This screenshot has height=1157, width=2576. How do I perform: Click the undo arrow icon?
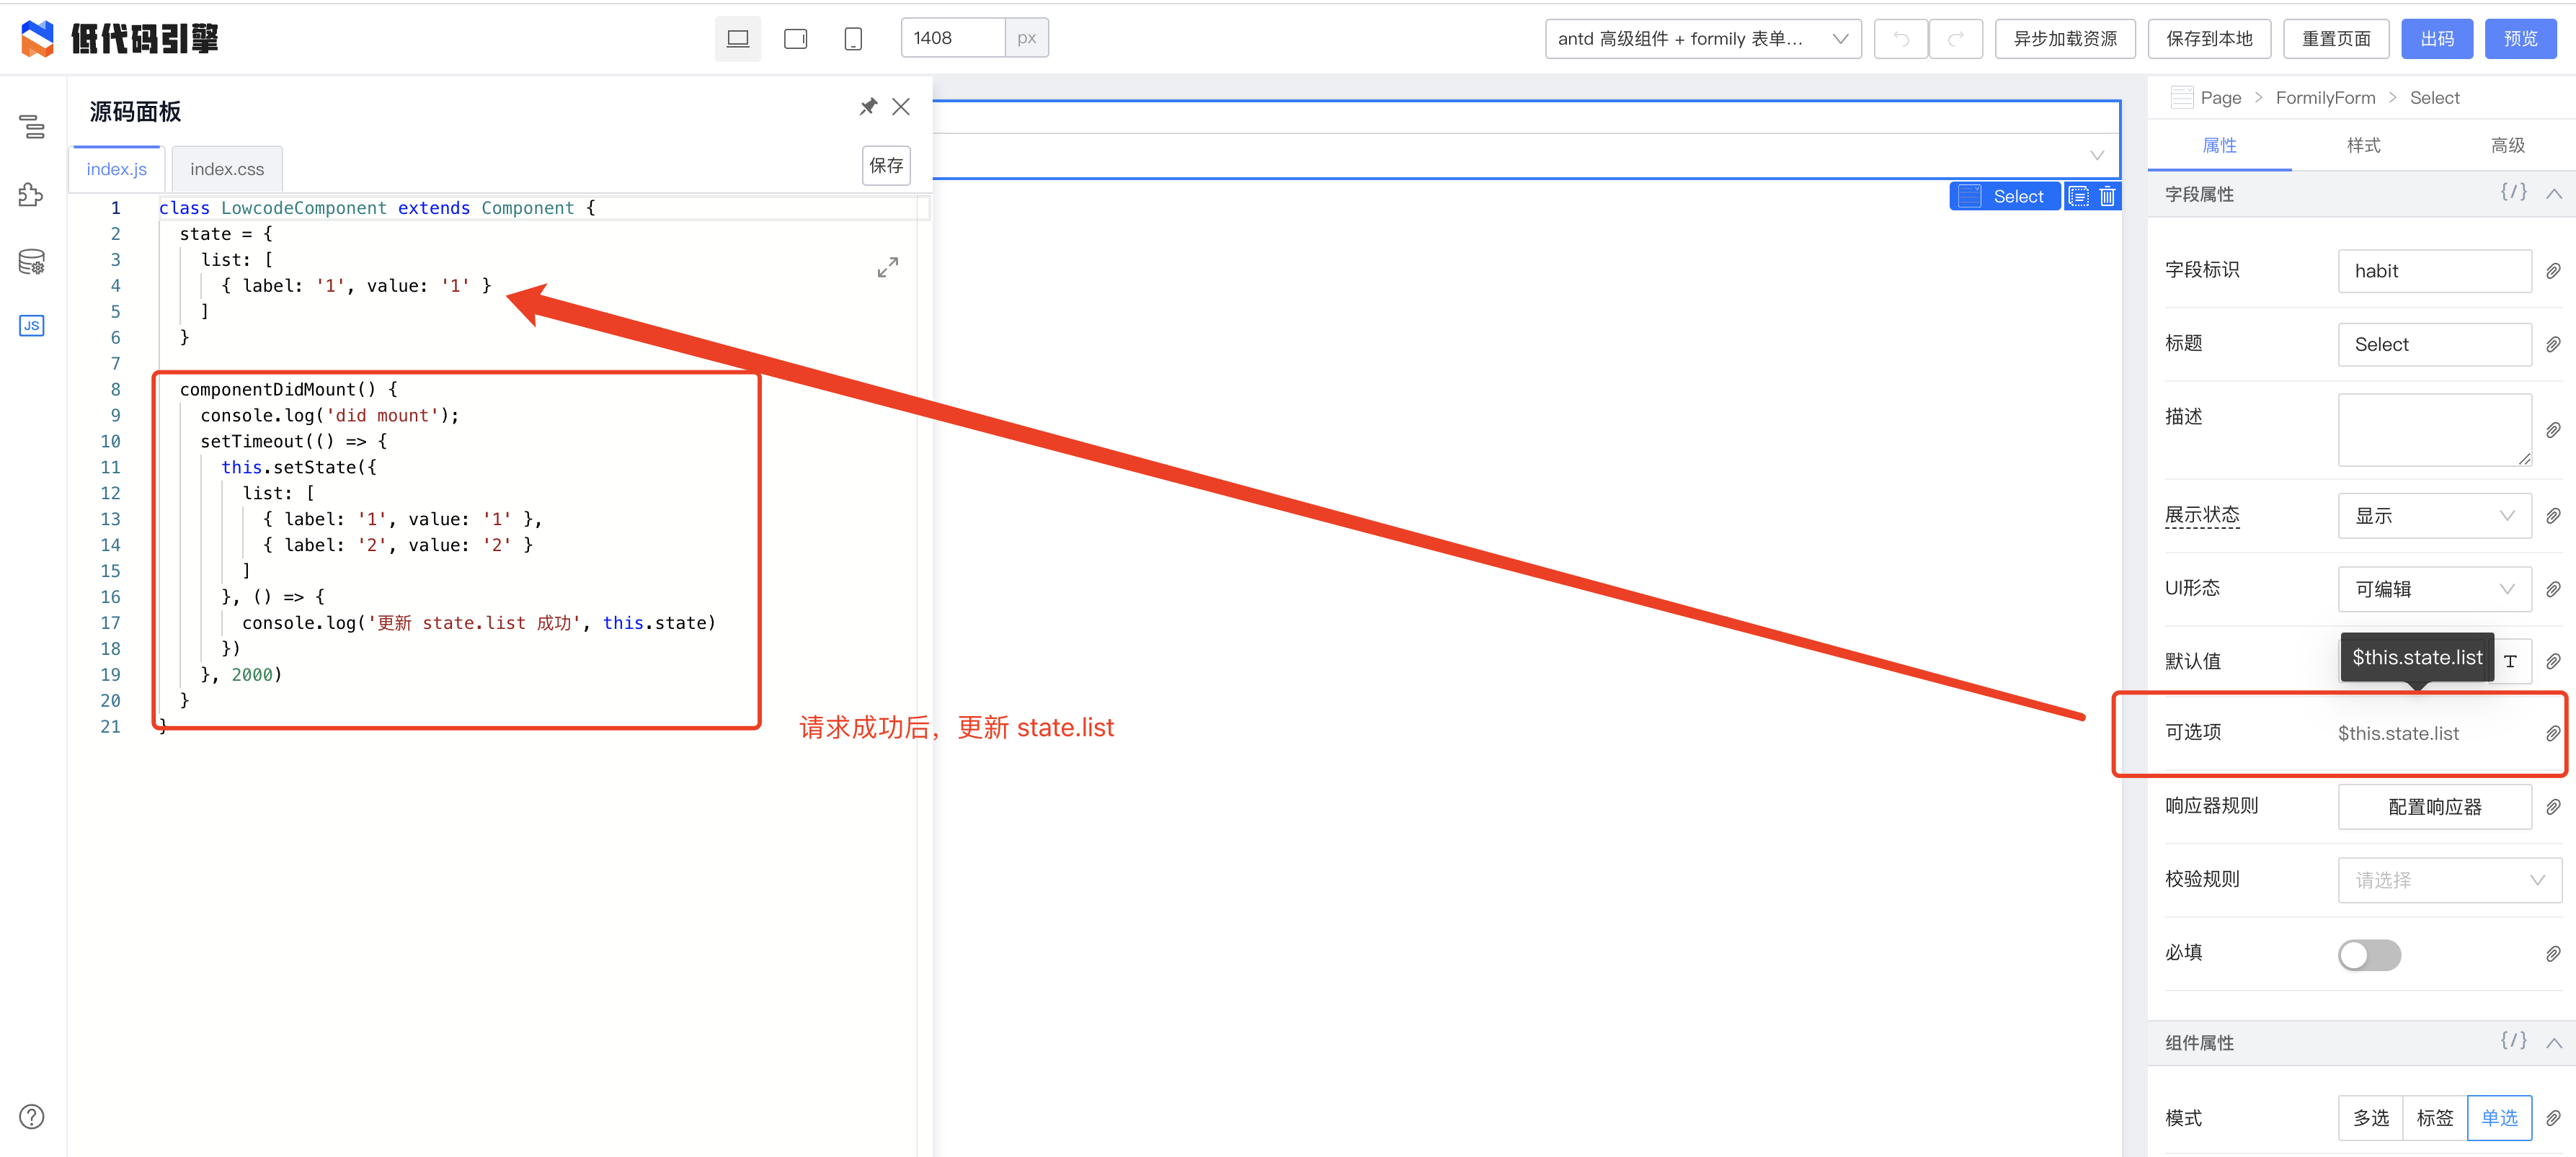click(x=1899, y=38)
